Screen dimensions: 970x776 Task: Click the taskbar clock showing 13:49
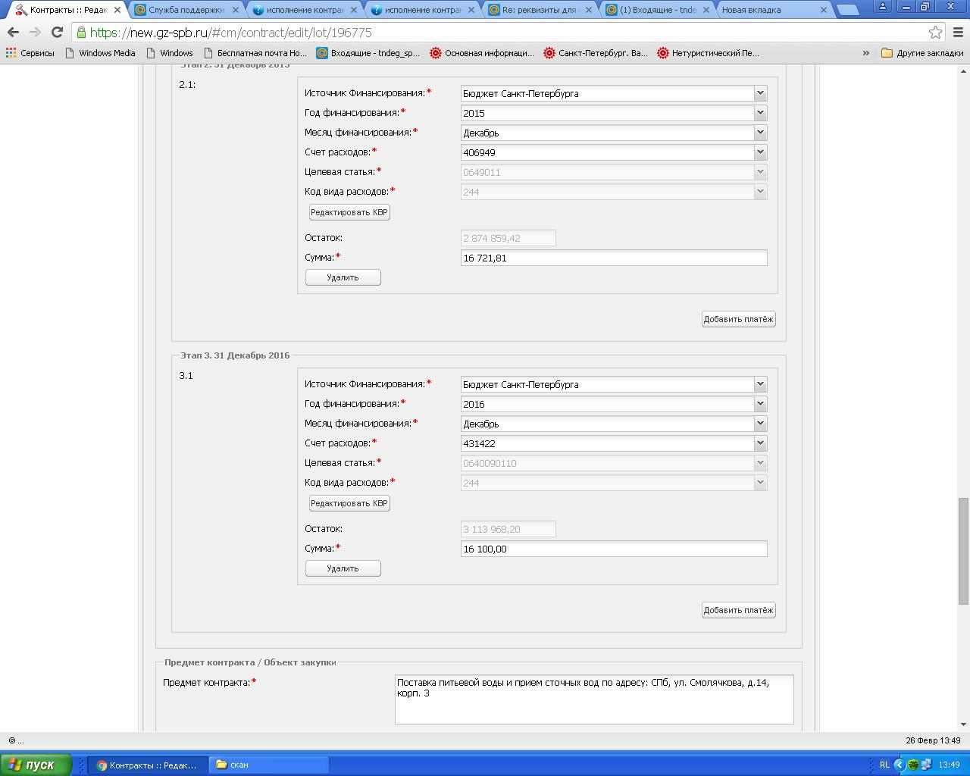[x=949, y=765]
